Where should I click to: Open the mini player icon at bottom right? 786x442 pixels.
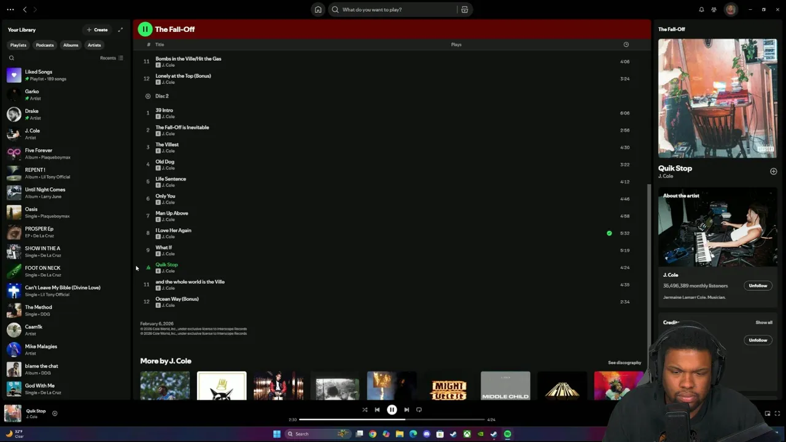(768, 414)
